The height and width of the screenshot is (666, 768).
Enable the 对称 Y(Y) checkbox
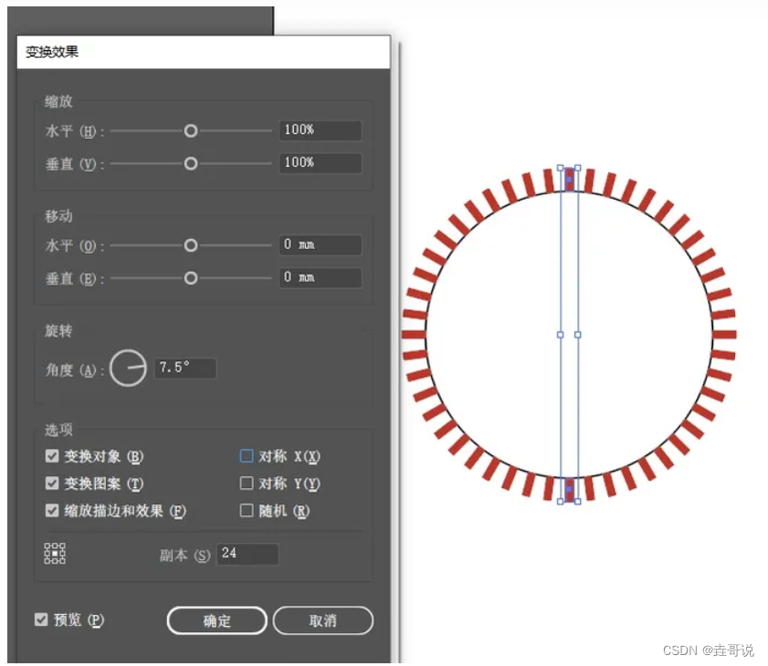coord(247,484)
